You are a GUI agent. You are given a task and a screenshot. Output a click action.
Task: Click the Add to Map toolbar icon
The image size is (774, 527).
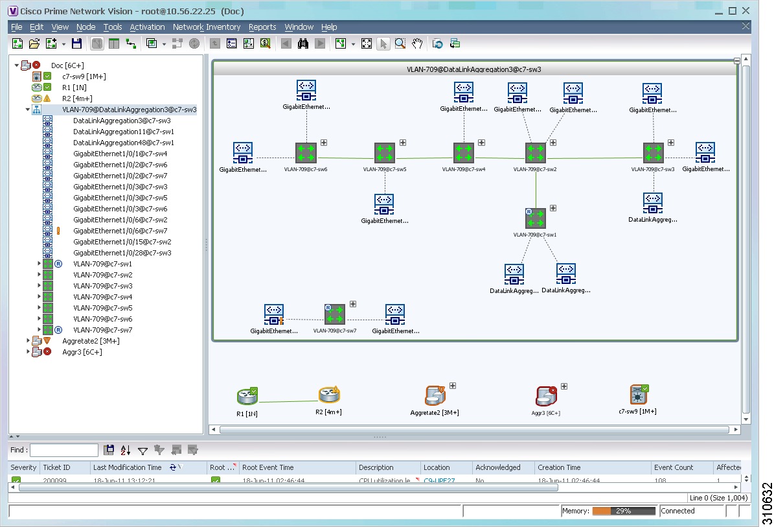pos(51,44)
